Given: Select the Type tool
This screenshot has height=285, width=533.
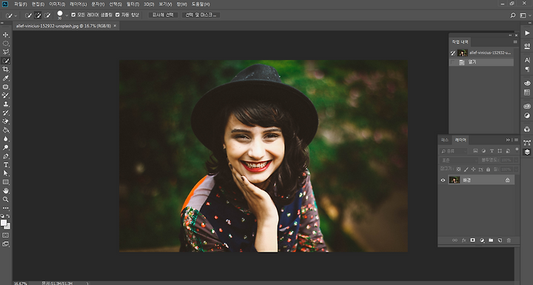Looking at the screenshot, I should point(6,165).
